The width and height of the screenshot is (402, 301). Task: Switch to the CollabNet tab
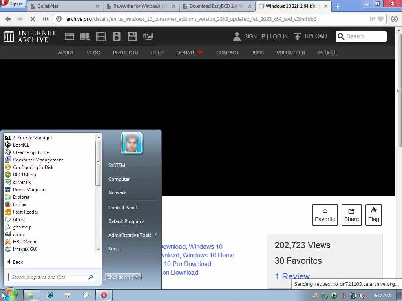[65, 6]
